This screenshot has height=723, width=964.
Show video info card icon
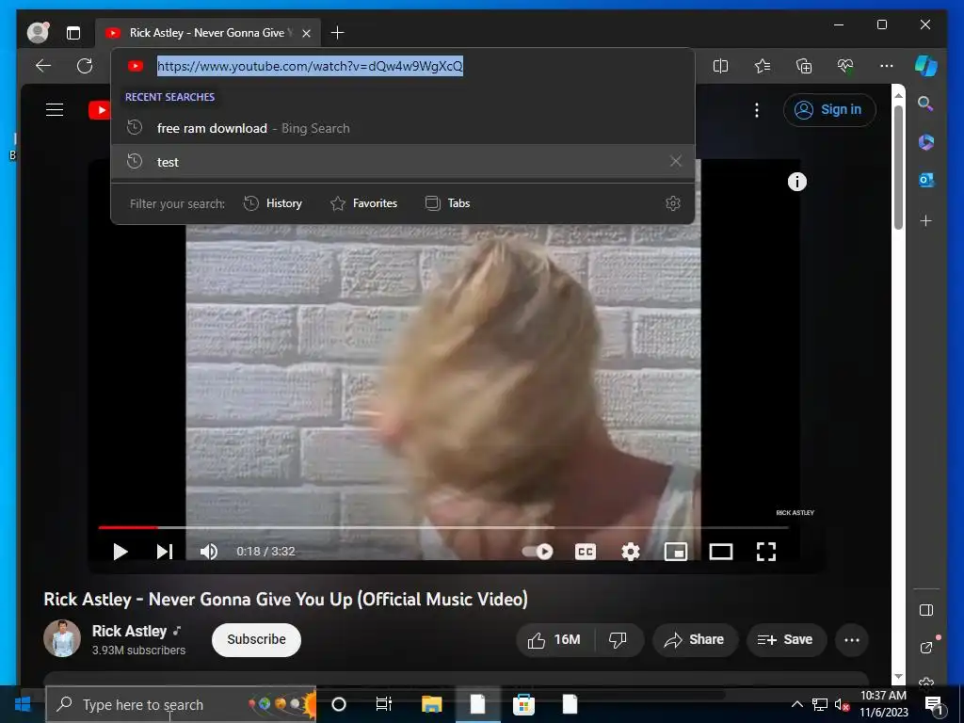tap(796, 182)
